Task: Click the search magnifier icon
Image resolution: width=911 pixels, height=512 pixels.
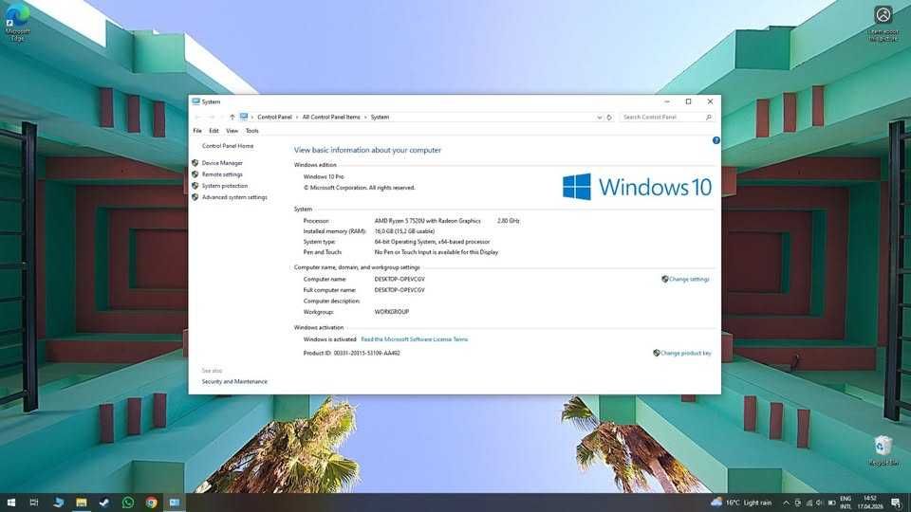Action: pyautogui.click(x=708, y=118)
